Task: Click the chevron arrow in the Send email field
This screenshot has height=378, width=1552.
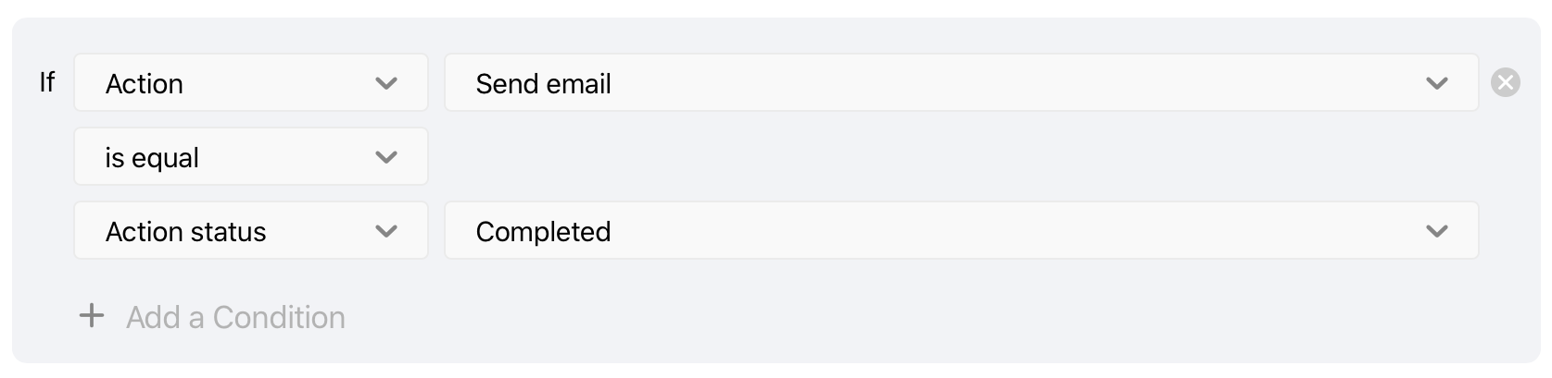Action: coord(1437,83)
